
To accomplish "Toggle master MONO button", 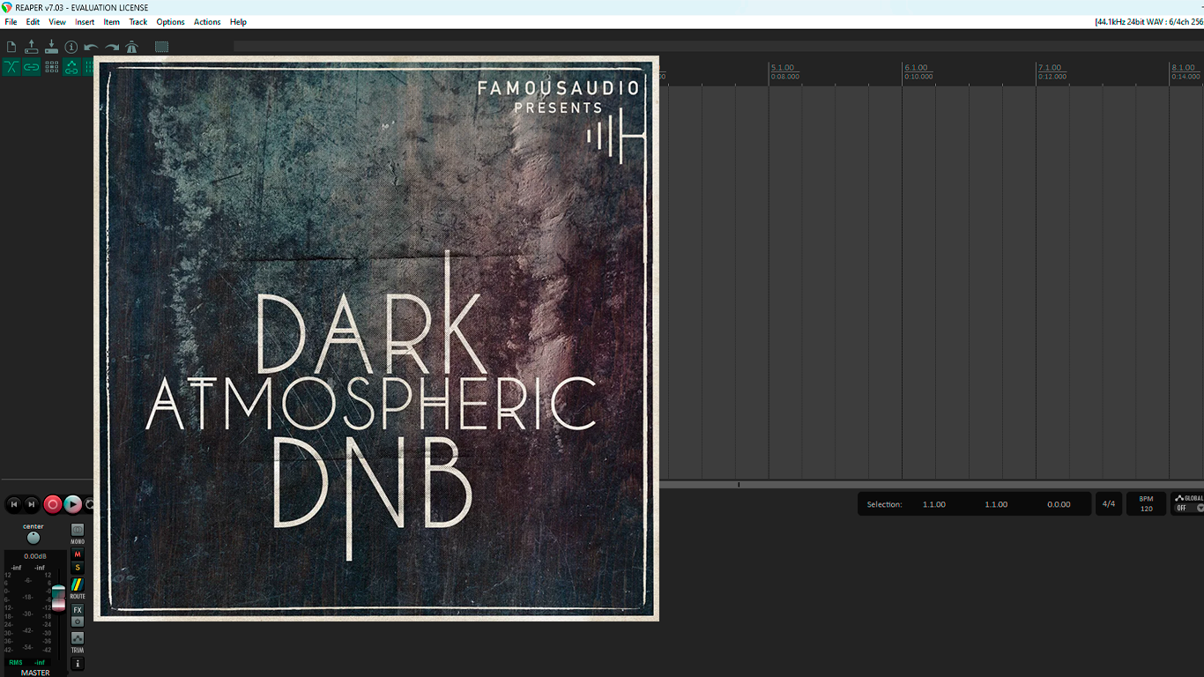I will click(78, 531).
